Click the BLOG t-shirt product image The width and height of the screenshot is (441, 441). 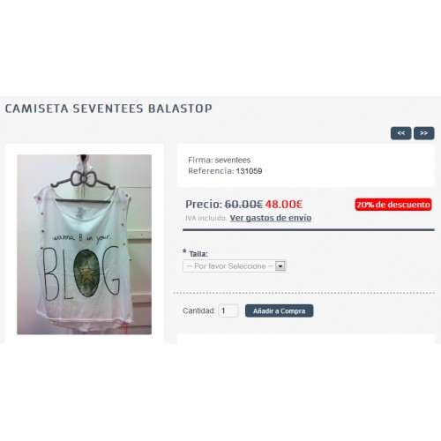[84, 244]
